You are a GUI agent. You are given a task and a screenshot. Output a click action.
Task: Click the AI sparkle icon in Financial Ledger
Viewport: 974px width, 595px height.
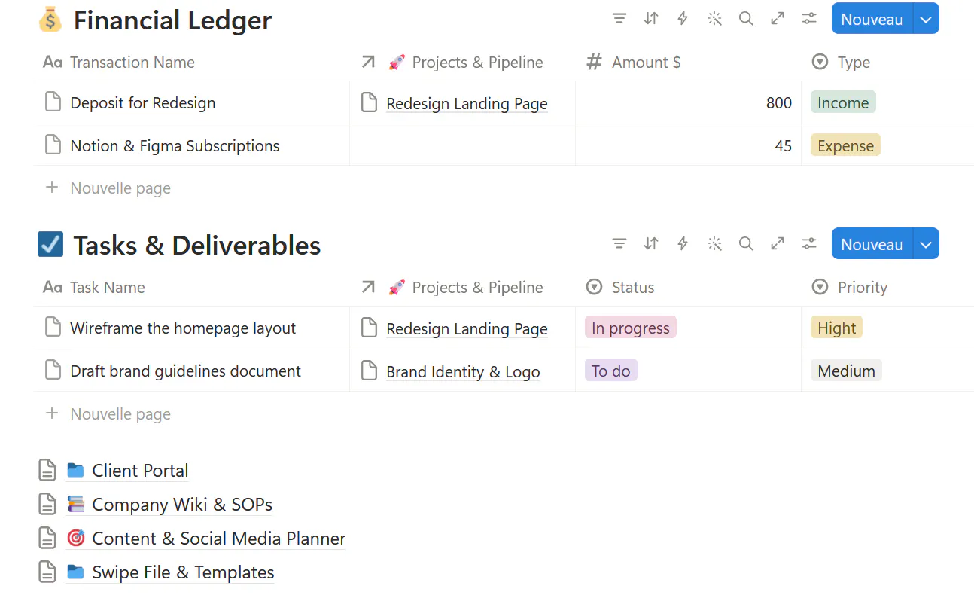click(x=714, y=19)
